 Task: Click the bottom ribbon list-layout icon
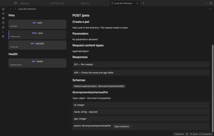coord(3,37)
